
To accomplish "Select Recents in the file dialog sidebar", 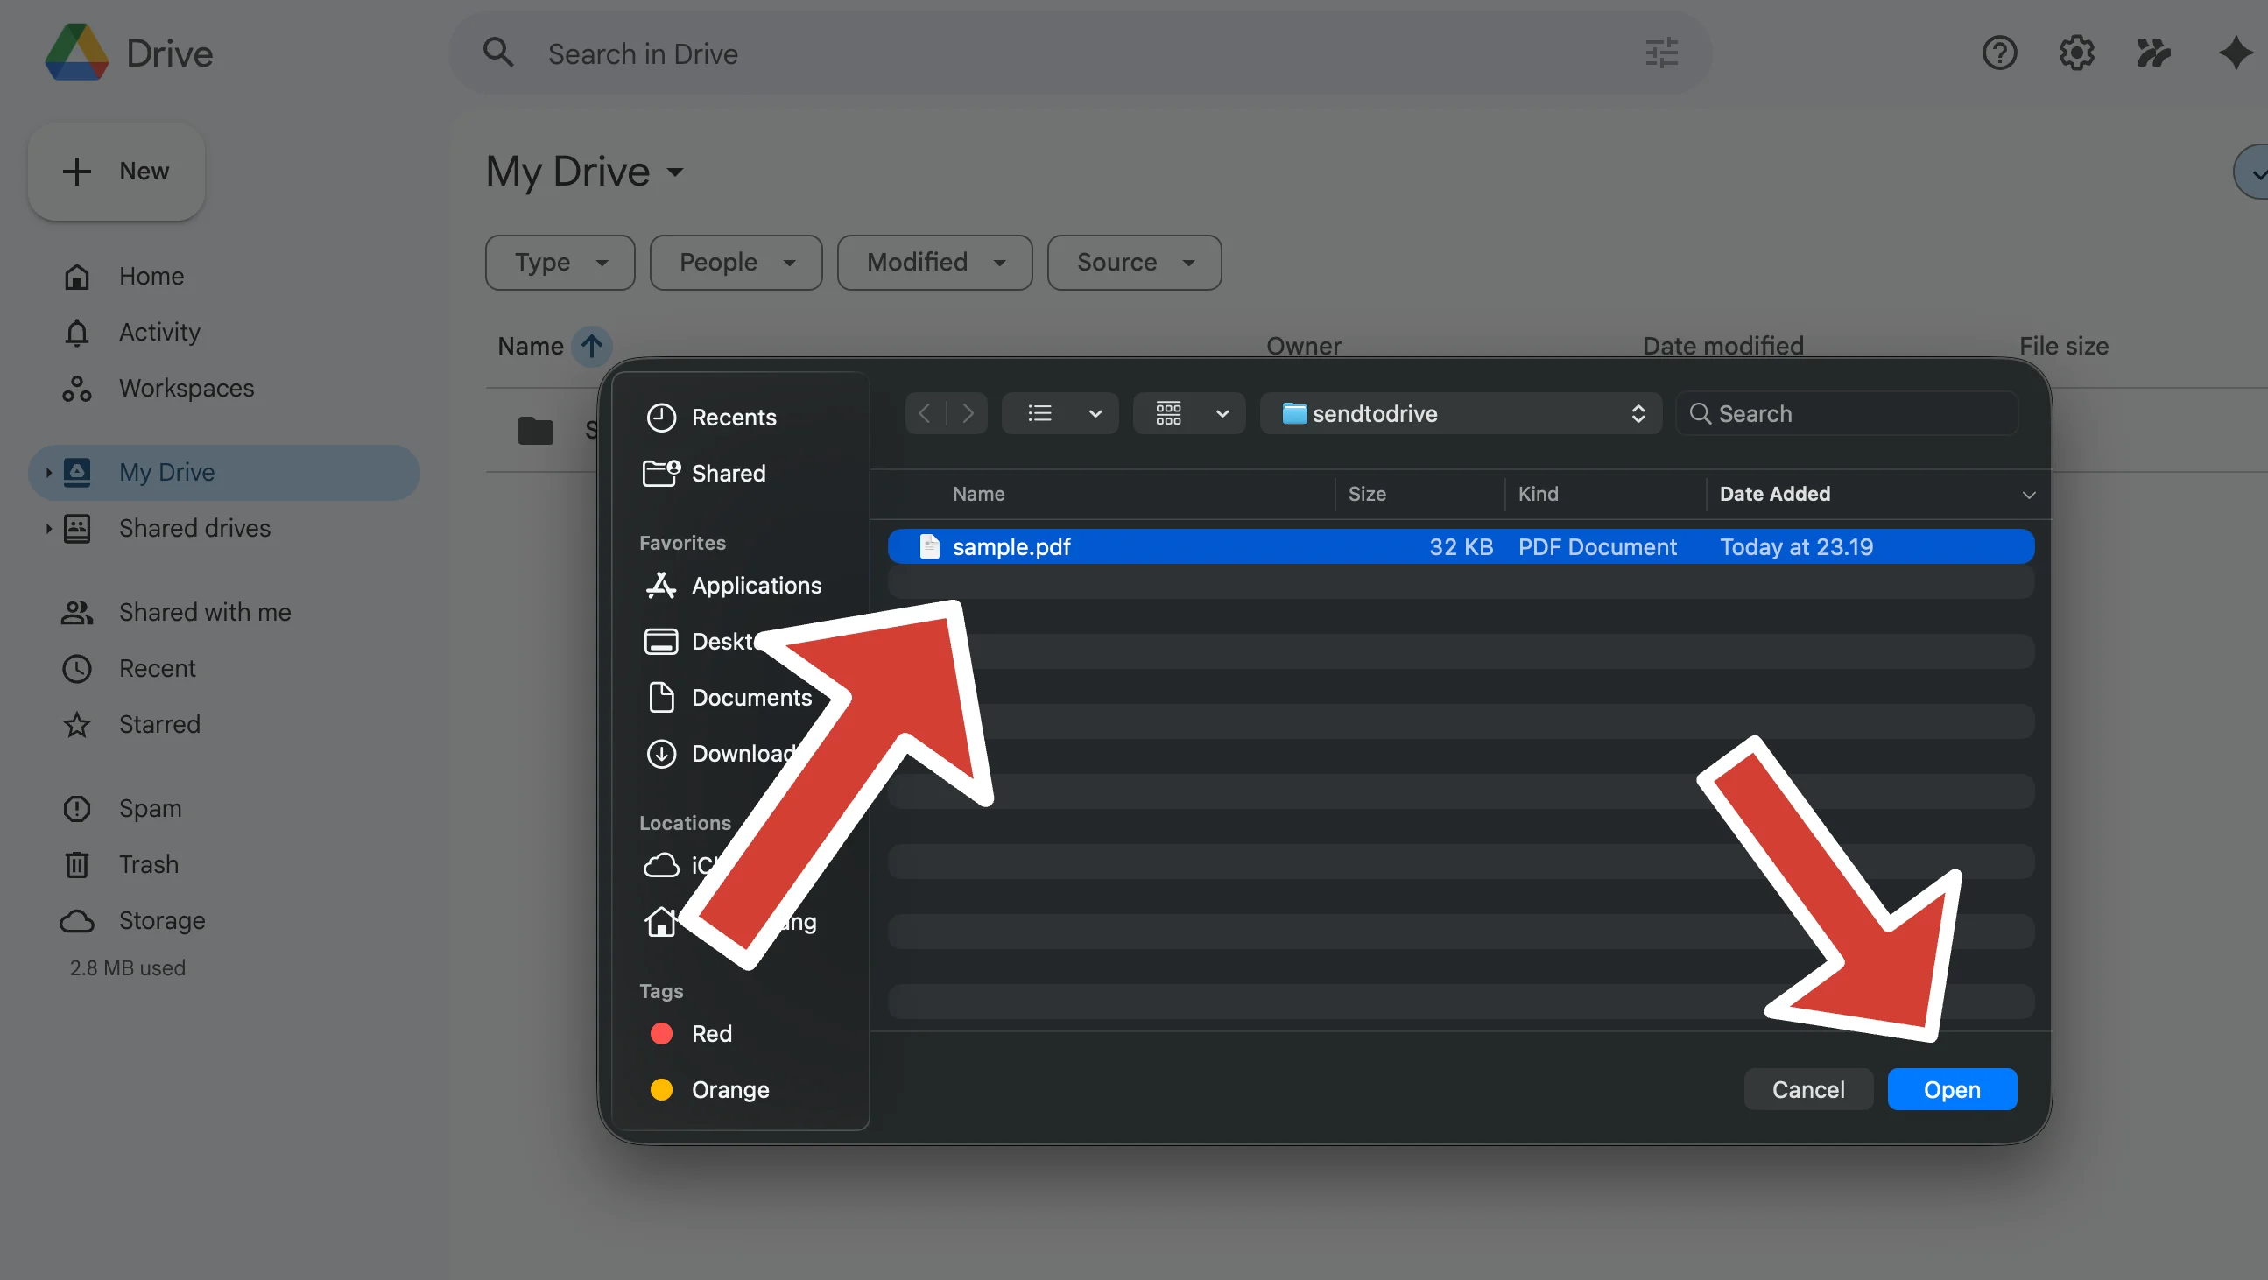I will (734, 417).
